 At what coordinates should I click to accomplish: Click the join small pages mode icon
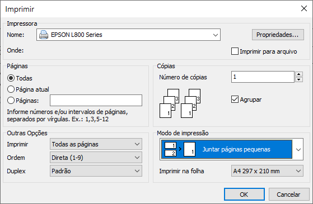[180, 149]
